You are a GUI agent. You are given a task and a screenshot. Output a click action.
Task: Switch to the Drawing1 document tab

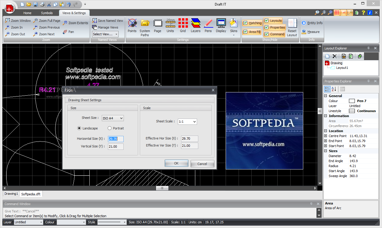tap(11, 194)
